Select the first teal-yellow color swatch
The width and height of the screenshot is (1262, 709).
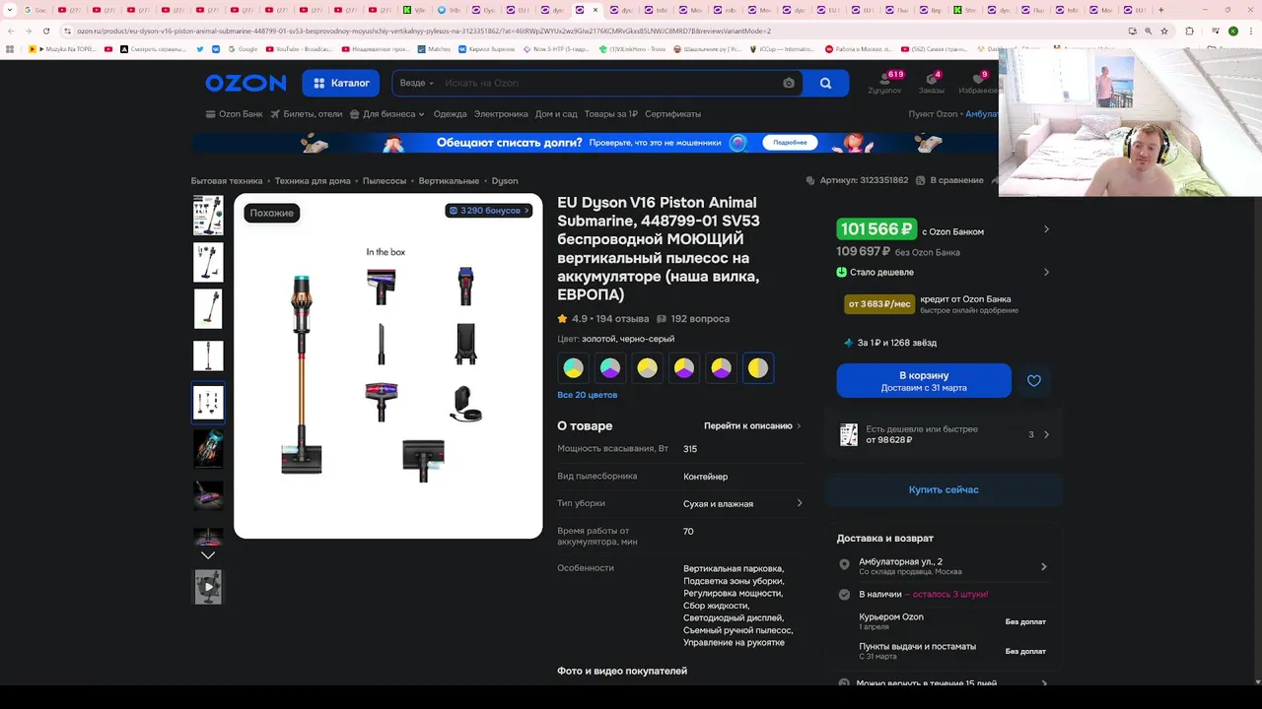(573, 368)
